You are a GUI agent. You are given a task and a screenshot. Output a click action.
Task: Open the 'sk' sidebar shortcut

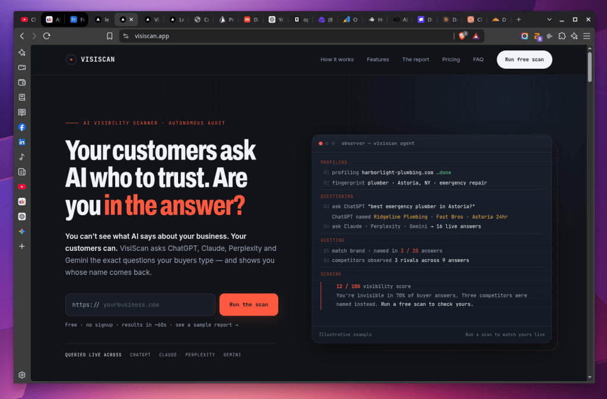(22, 202)
